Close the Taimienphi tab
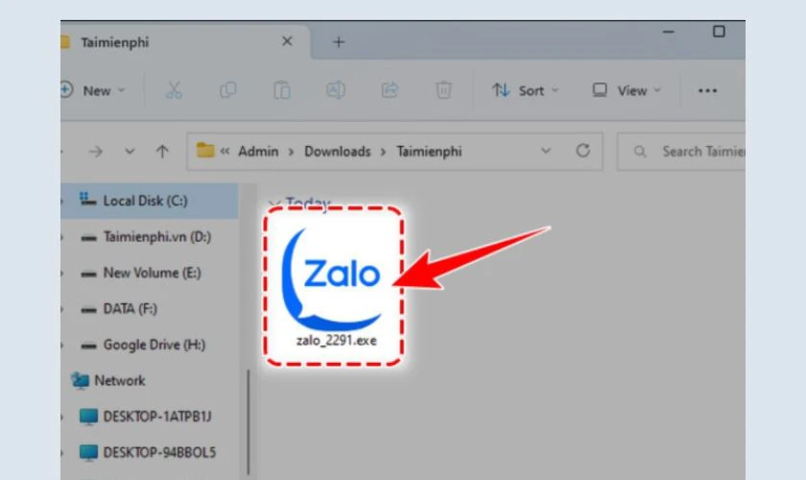Image resolution: width=806 pixels, height=480 pixels. 287,42
